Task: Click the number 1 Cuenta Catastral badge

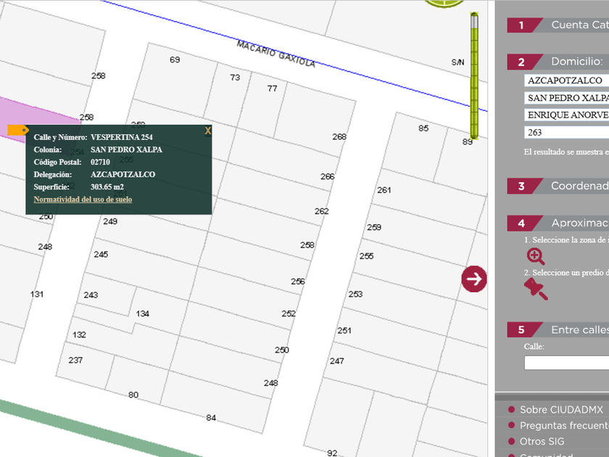Action: click(x=521, y=25)
